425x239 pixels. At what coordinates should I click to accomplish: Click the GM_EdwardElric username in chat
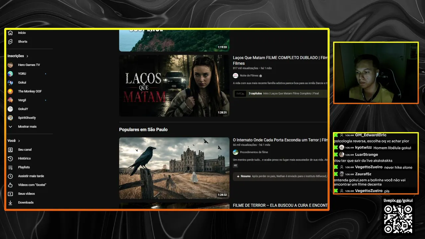(371, 135)
